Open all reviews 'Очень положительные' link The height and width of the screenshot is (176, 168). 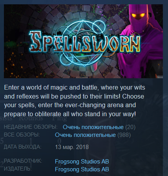(x=85, y=135)
